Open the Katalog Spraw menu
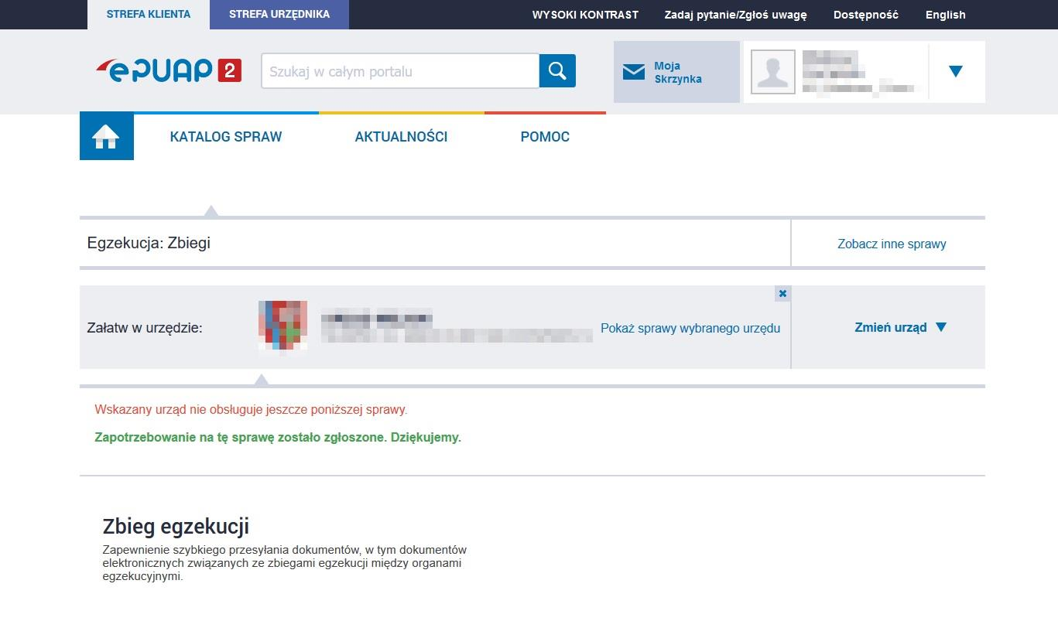 226,137
